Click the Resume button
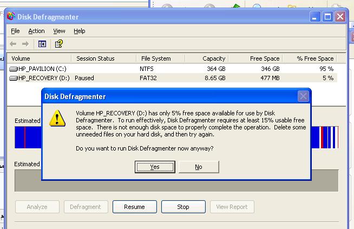 (x=135, y=207)
